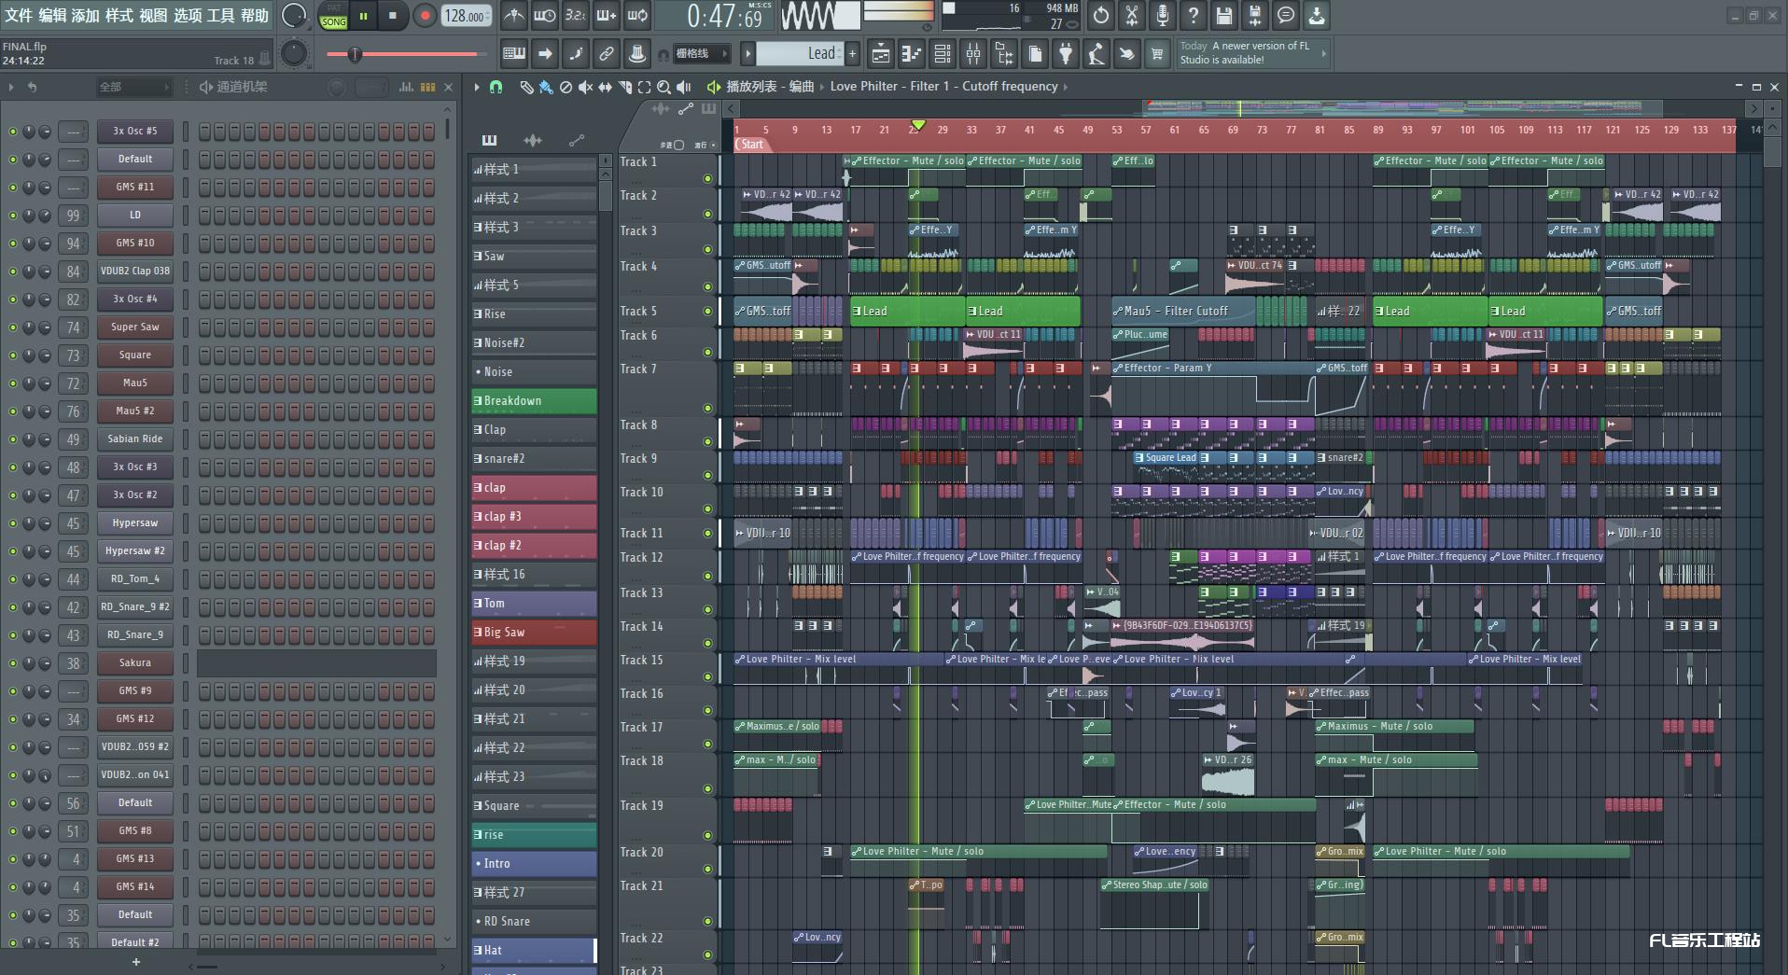The width and height of the screenshot is (1788, 975).
Task: Open the playlist view
Action: [x=881, y=54]
